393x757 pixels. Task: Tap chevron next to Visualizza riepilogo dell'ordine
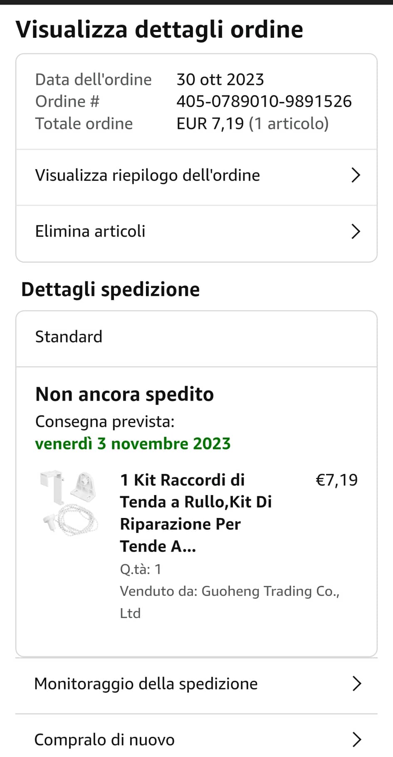[356, 175]
